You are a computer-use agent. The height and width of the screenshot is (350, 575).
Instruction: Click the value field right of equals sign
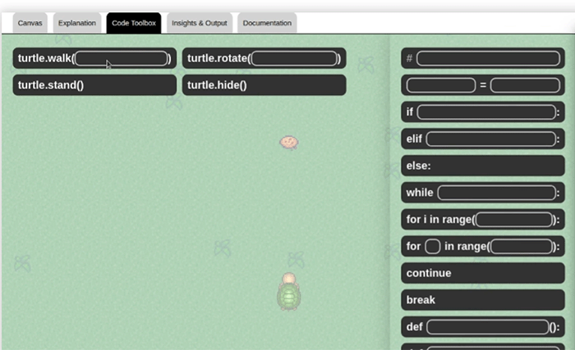(525, 85)
